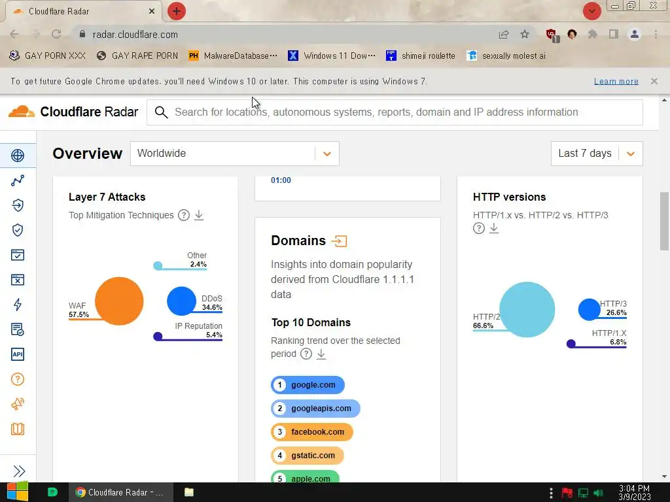Reload the page
Screen dimensions: 670x502
pos(56,34)
